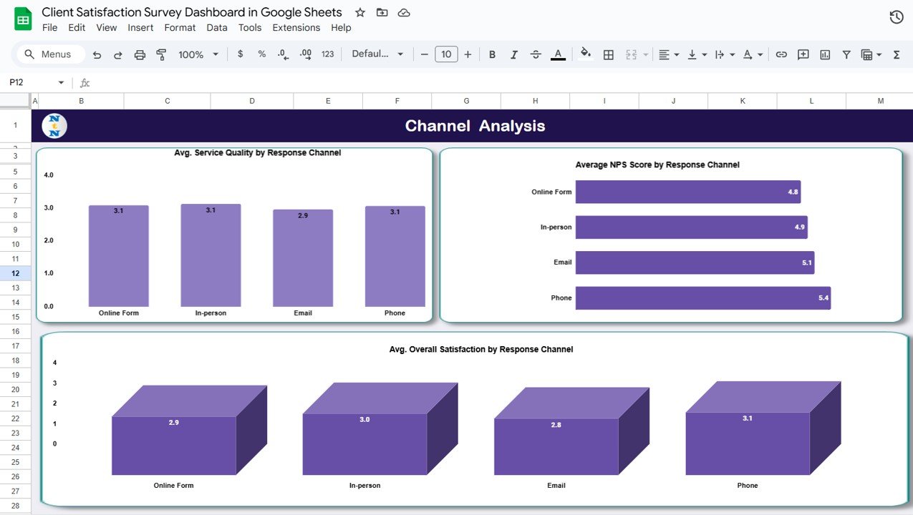Toggle bold formatting

coord(492,54)
